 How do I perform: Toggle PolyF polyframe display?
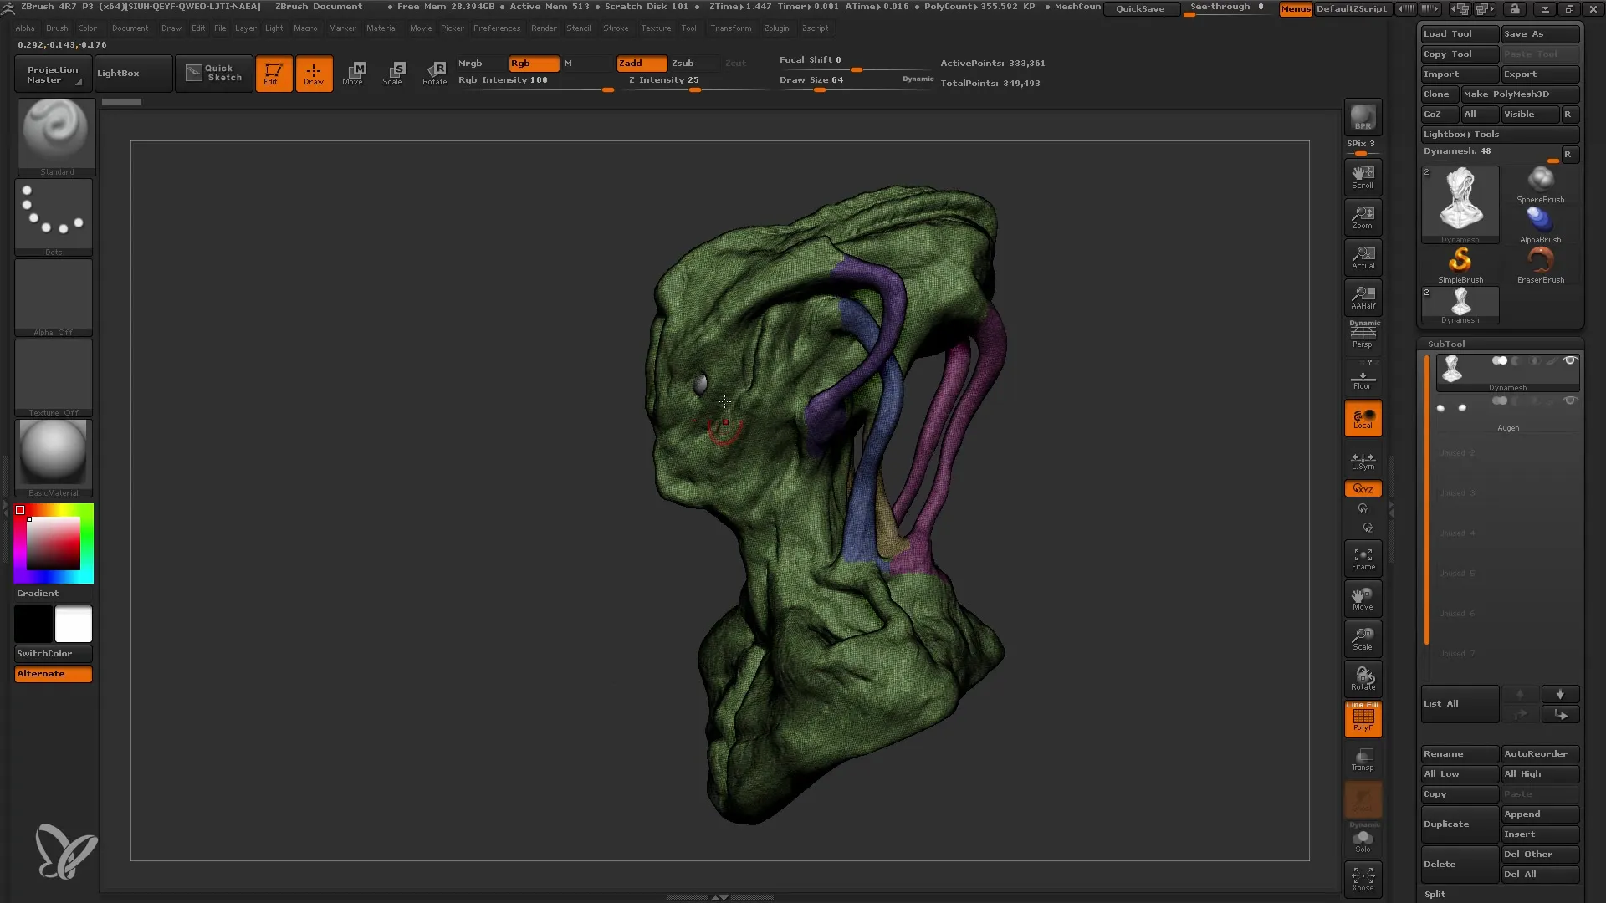1363,720
